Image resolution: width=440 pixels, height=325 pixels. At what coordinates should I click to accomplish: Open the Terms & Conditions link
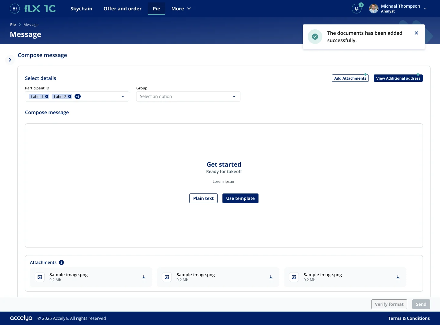point(409,318)
